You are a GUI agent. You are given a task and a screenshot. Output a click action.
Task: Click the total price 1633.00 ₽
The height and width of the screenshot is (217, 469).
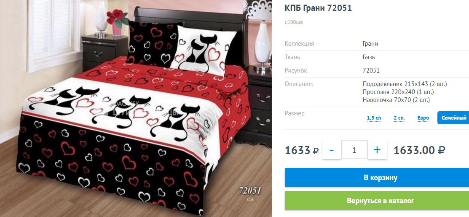pyautogui.click(x=419, y=150)
